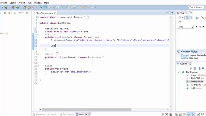Image resolution: width=206 pixels, height=116 pixels.
Task: Select the RunChrome.java editor tab
Action: [x=44, y=13]
